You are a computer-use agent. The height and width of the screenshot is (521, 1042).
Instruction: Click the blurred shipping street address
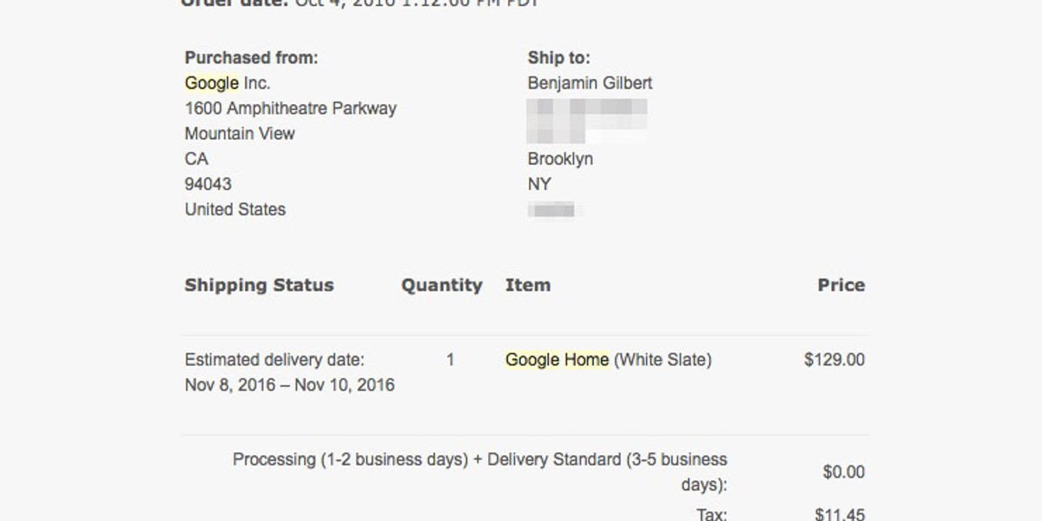tap(588, 121)
